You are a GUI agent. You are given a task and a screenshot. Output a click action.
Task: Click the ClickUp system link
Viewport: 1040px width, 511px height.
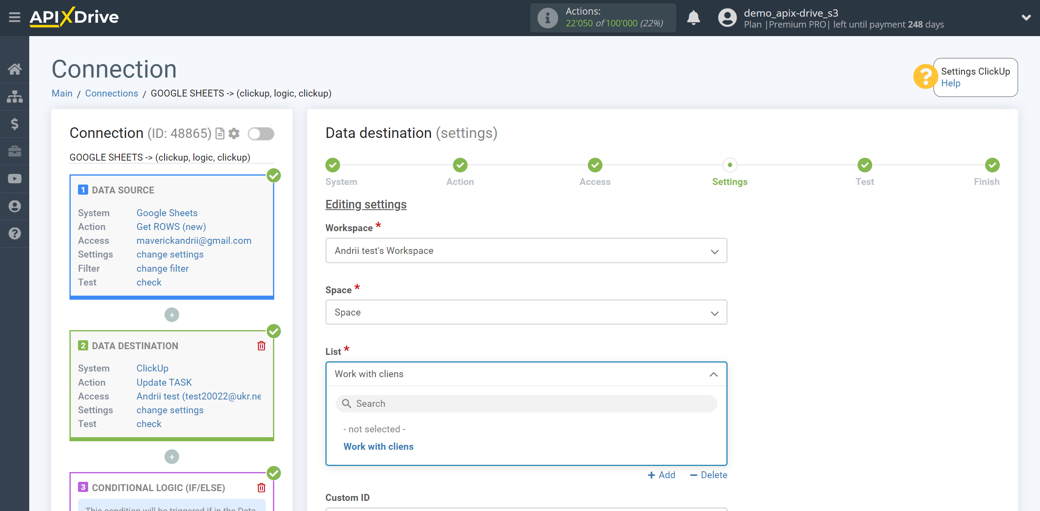152,368
